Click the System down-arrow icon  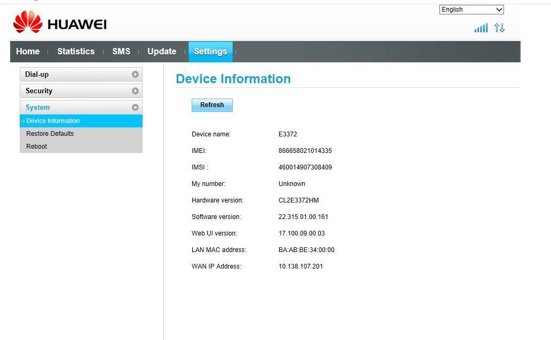(135, 107)
